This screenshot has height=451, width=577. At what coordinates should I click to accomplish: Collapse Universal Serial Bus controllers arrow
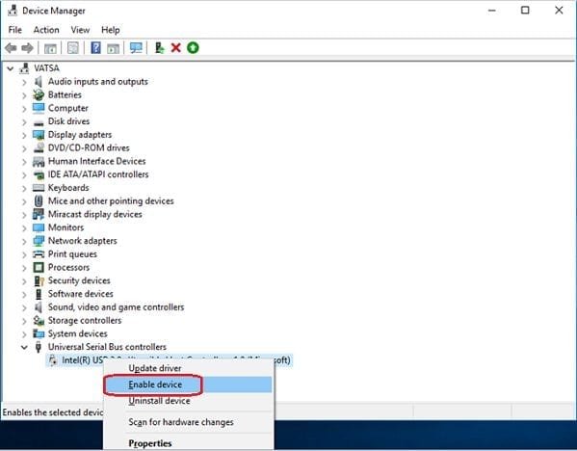(24, 347)
